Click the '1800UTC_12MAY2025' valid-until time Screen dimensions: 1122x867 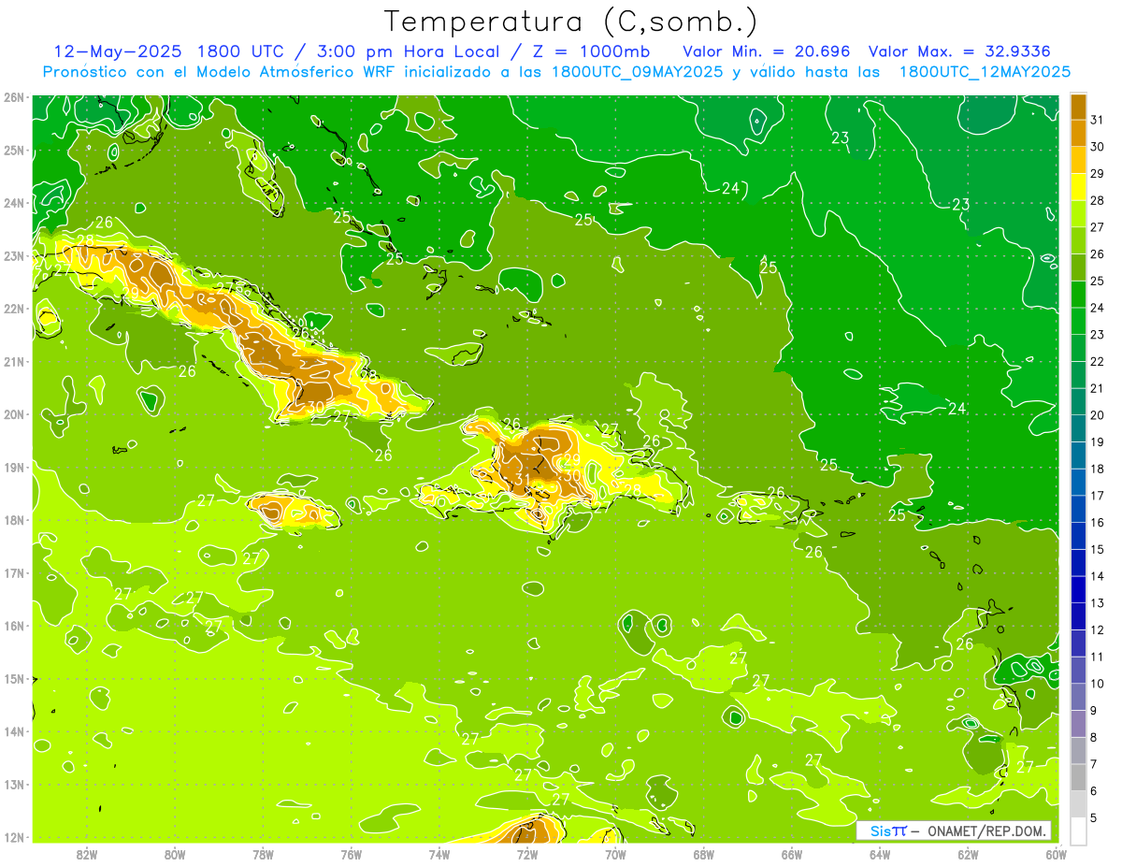(x=985, y=71)
